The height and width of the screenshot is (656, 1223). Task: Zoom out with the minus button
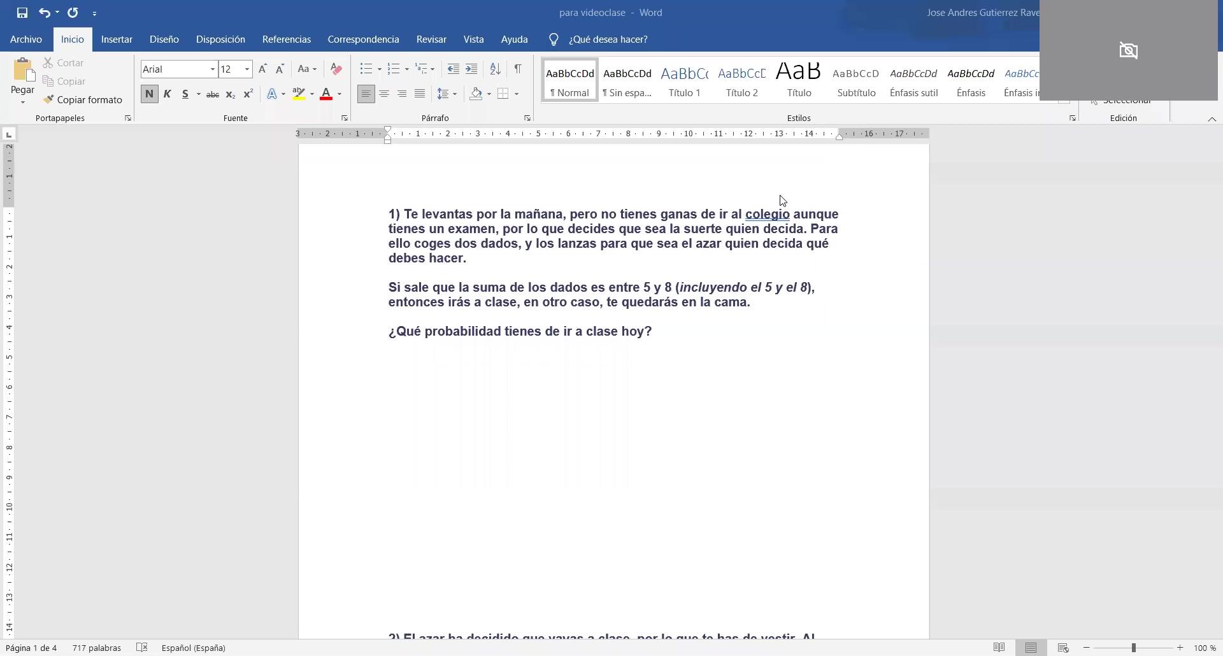(x=1087, y=648)
